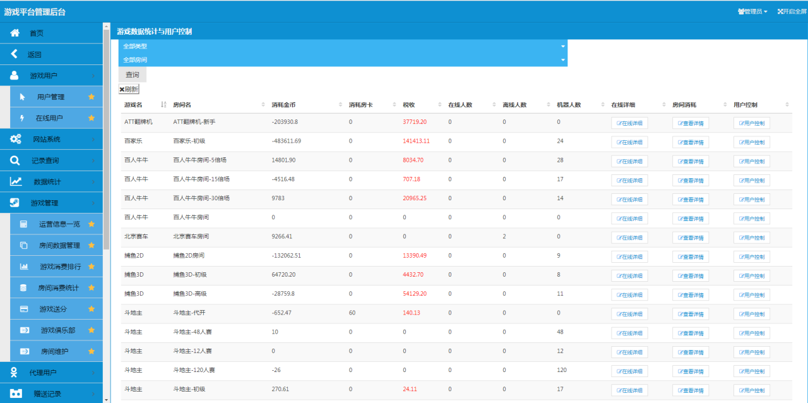Open the 全部房间 dropdown
808x403 pixels.
point(343,59)
